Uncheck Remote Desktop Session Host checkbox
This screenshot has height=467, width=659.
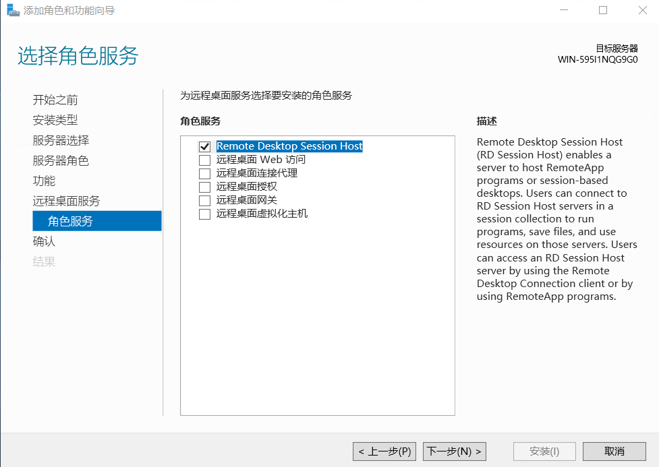pyautogui.click(x=204, y=146)
